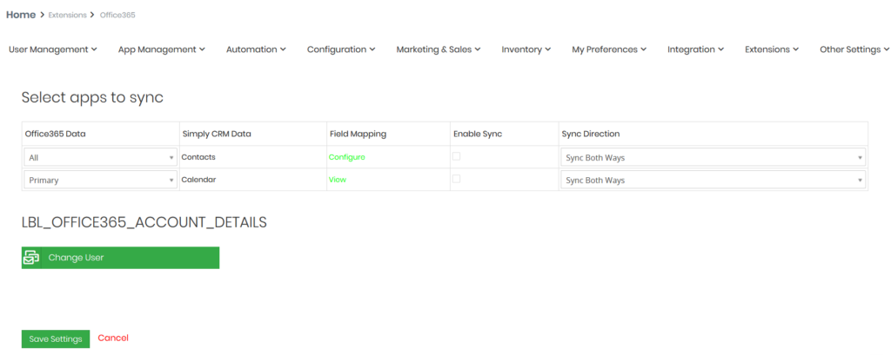Expand the Integration menu

[695, 49]
